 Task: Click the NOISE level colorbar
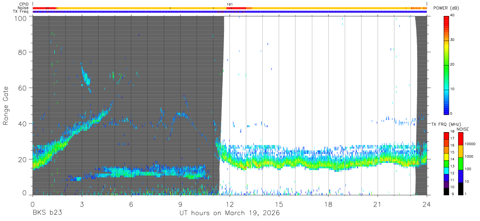coord(460,164)
